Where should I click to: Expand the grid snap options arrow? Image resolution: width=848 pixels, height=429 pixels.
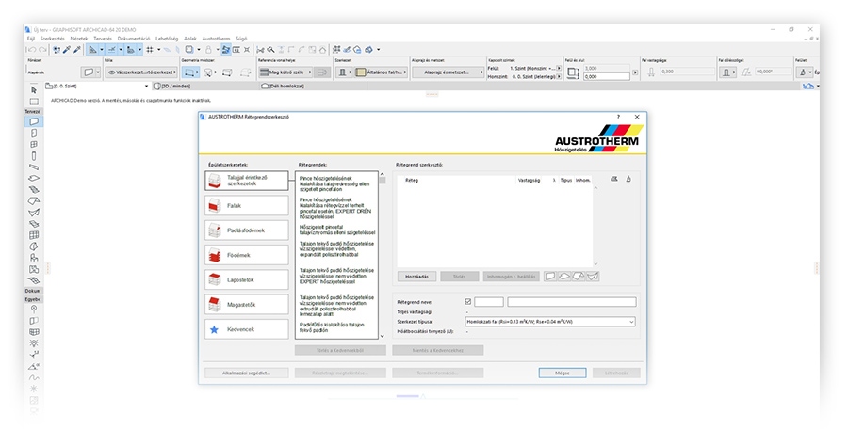tap(158, 50)
